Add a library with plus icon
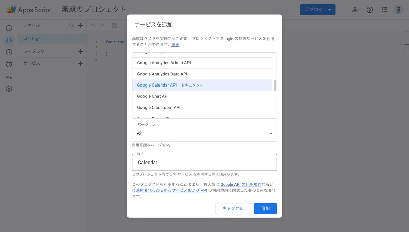 81,51
